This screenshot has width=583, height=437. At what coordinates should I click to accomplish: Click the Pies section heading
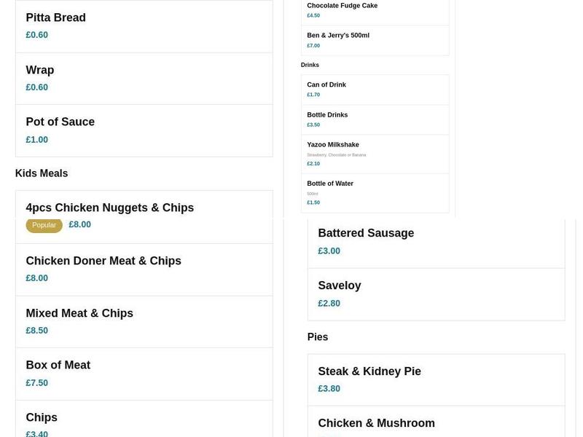[x=318, y=336]
